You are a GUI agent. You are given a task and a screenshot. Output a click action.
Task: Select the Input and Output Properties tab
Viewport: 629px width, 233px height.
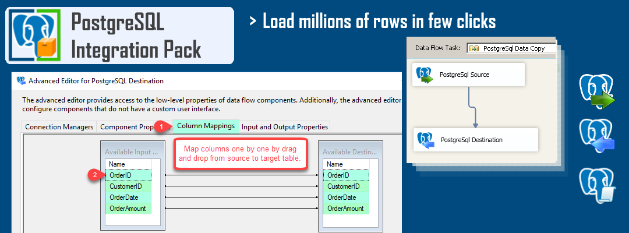285,126
